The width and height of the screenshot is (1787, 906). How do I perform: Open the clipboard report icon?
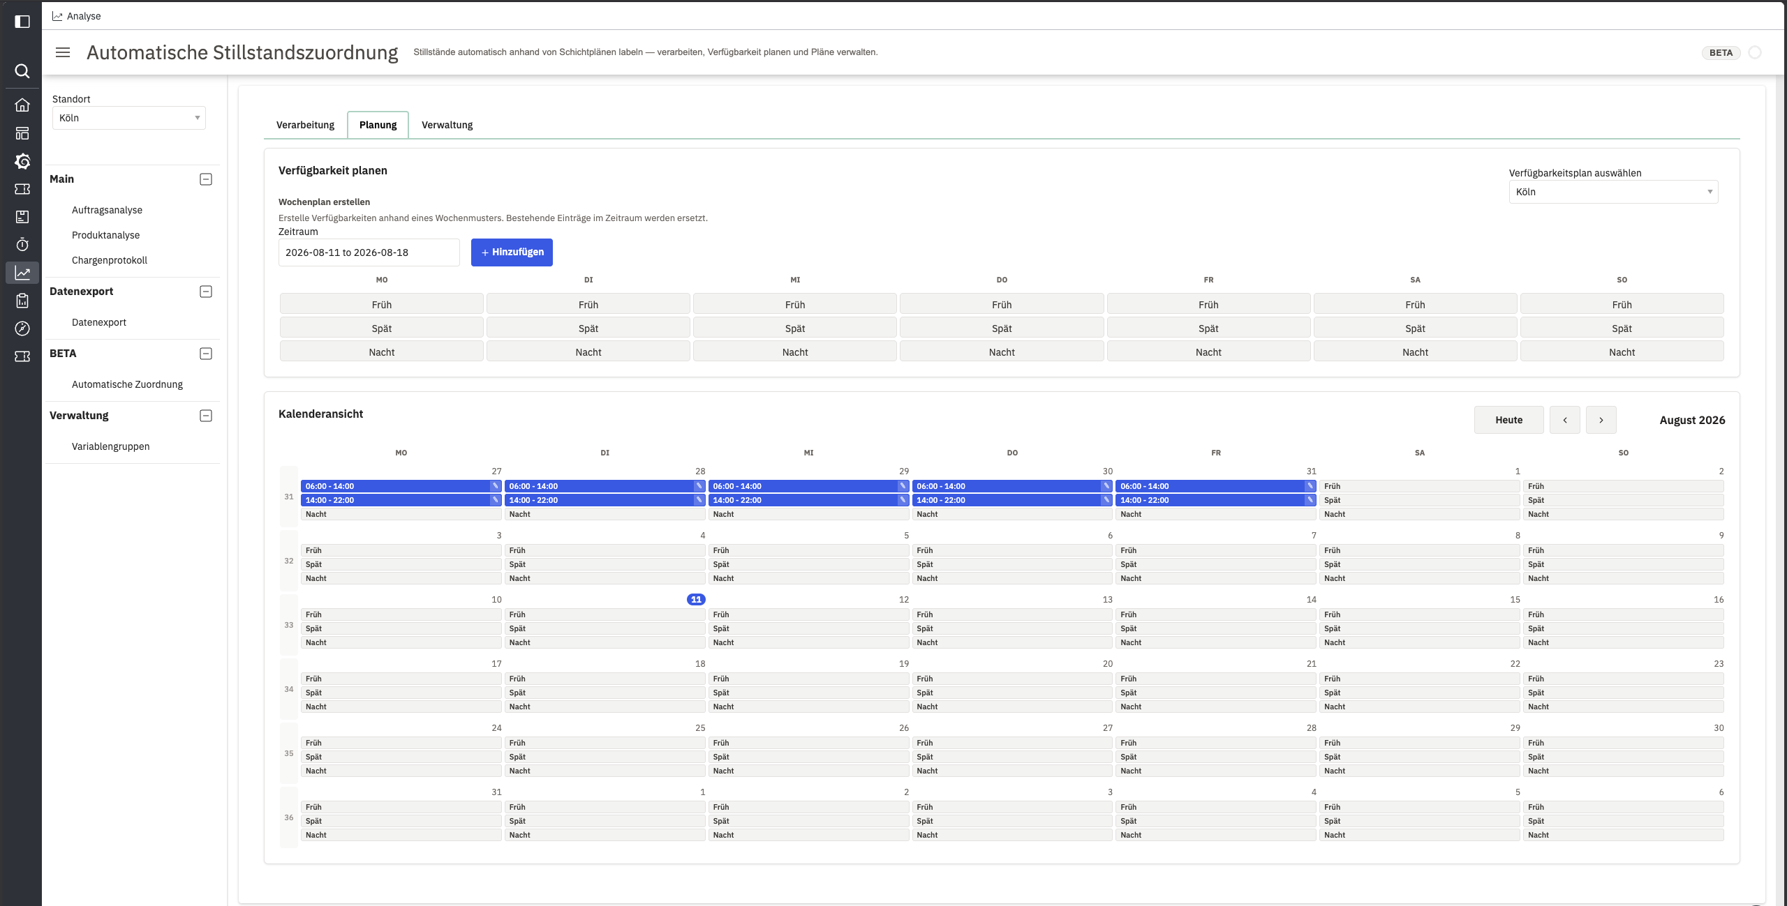click(x=22, y=301)
